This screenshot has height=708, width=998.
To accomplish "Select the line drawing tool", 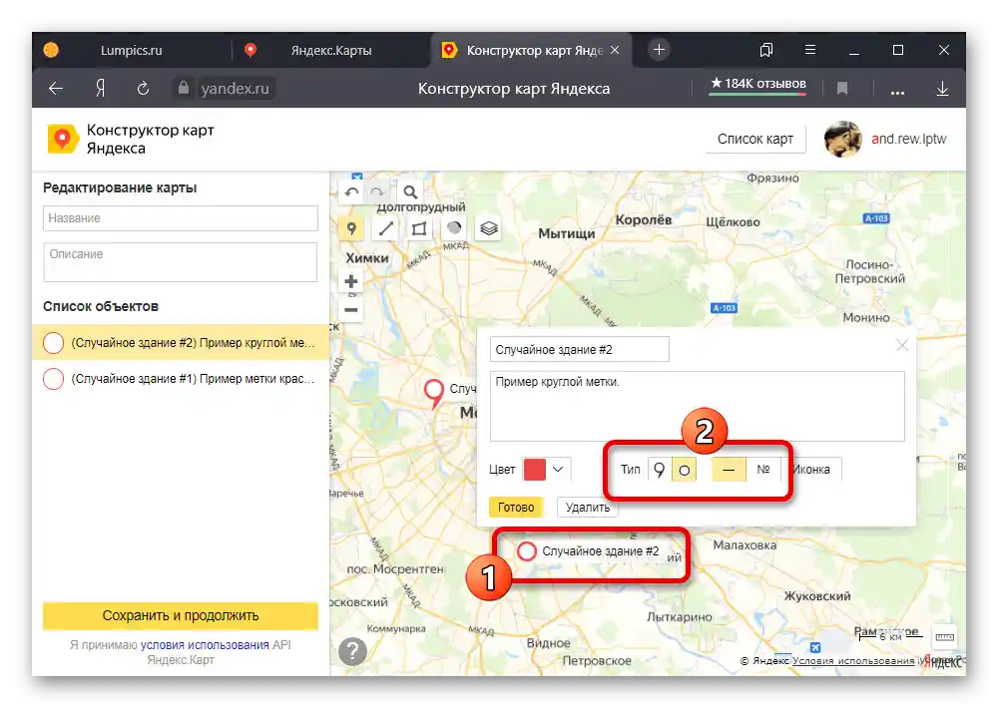I will pos(385,227).
